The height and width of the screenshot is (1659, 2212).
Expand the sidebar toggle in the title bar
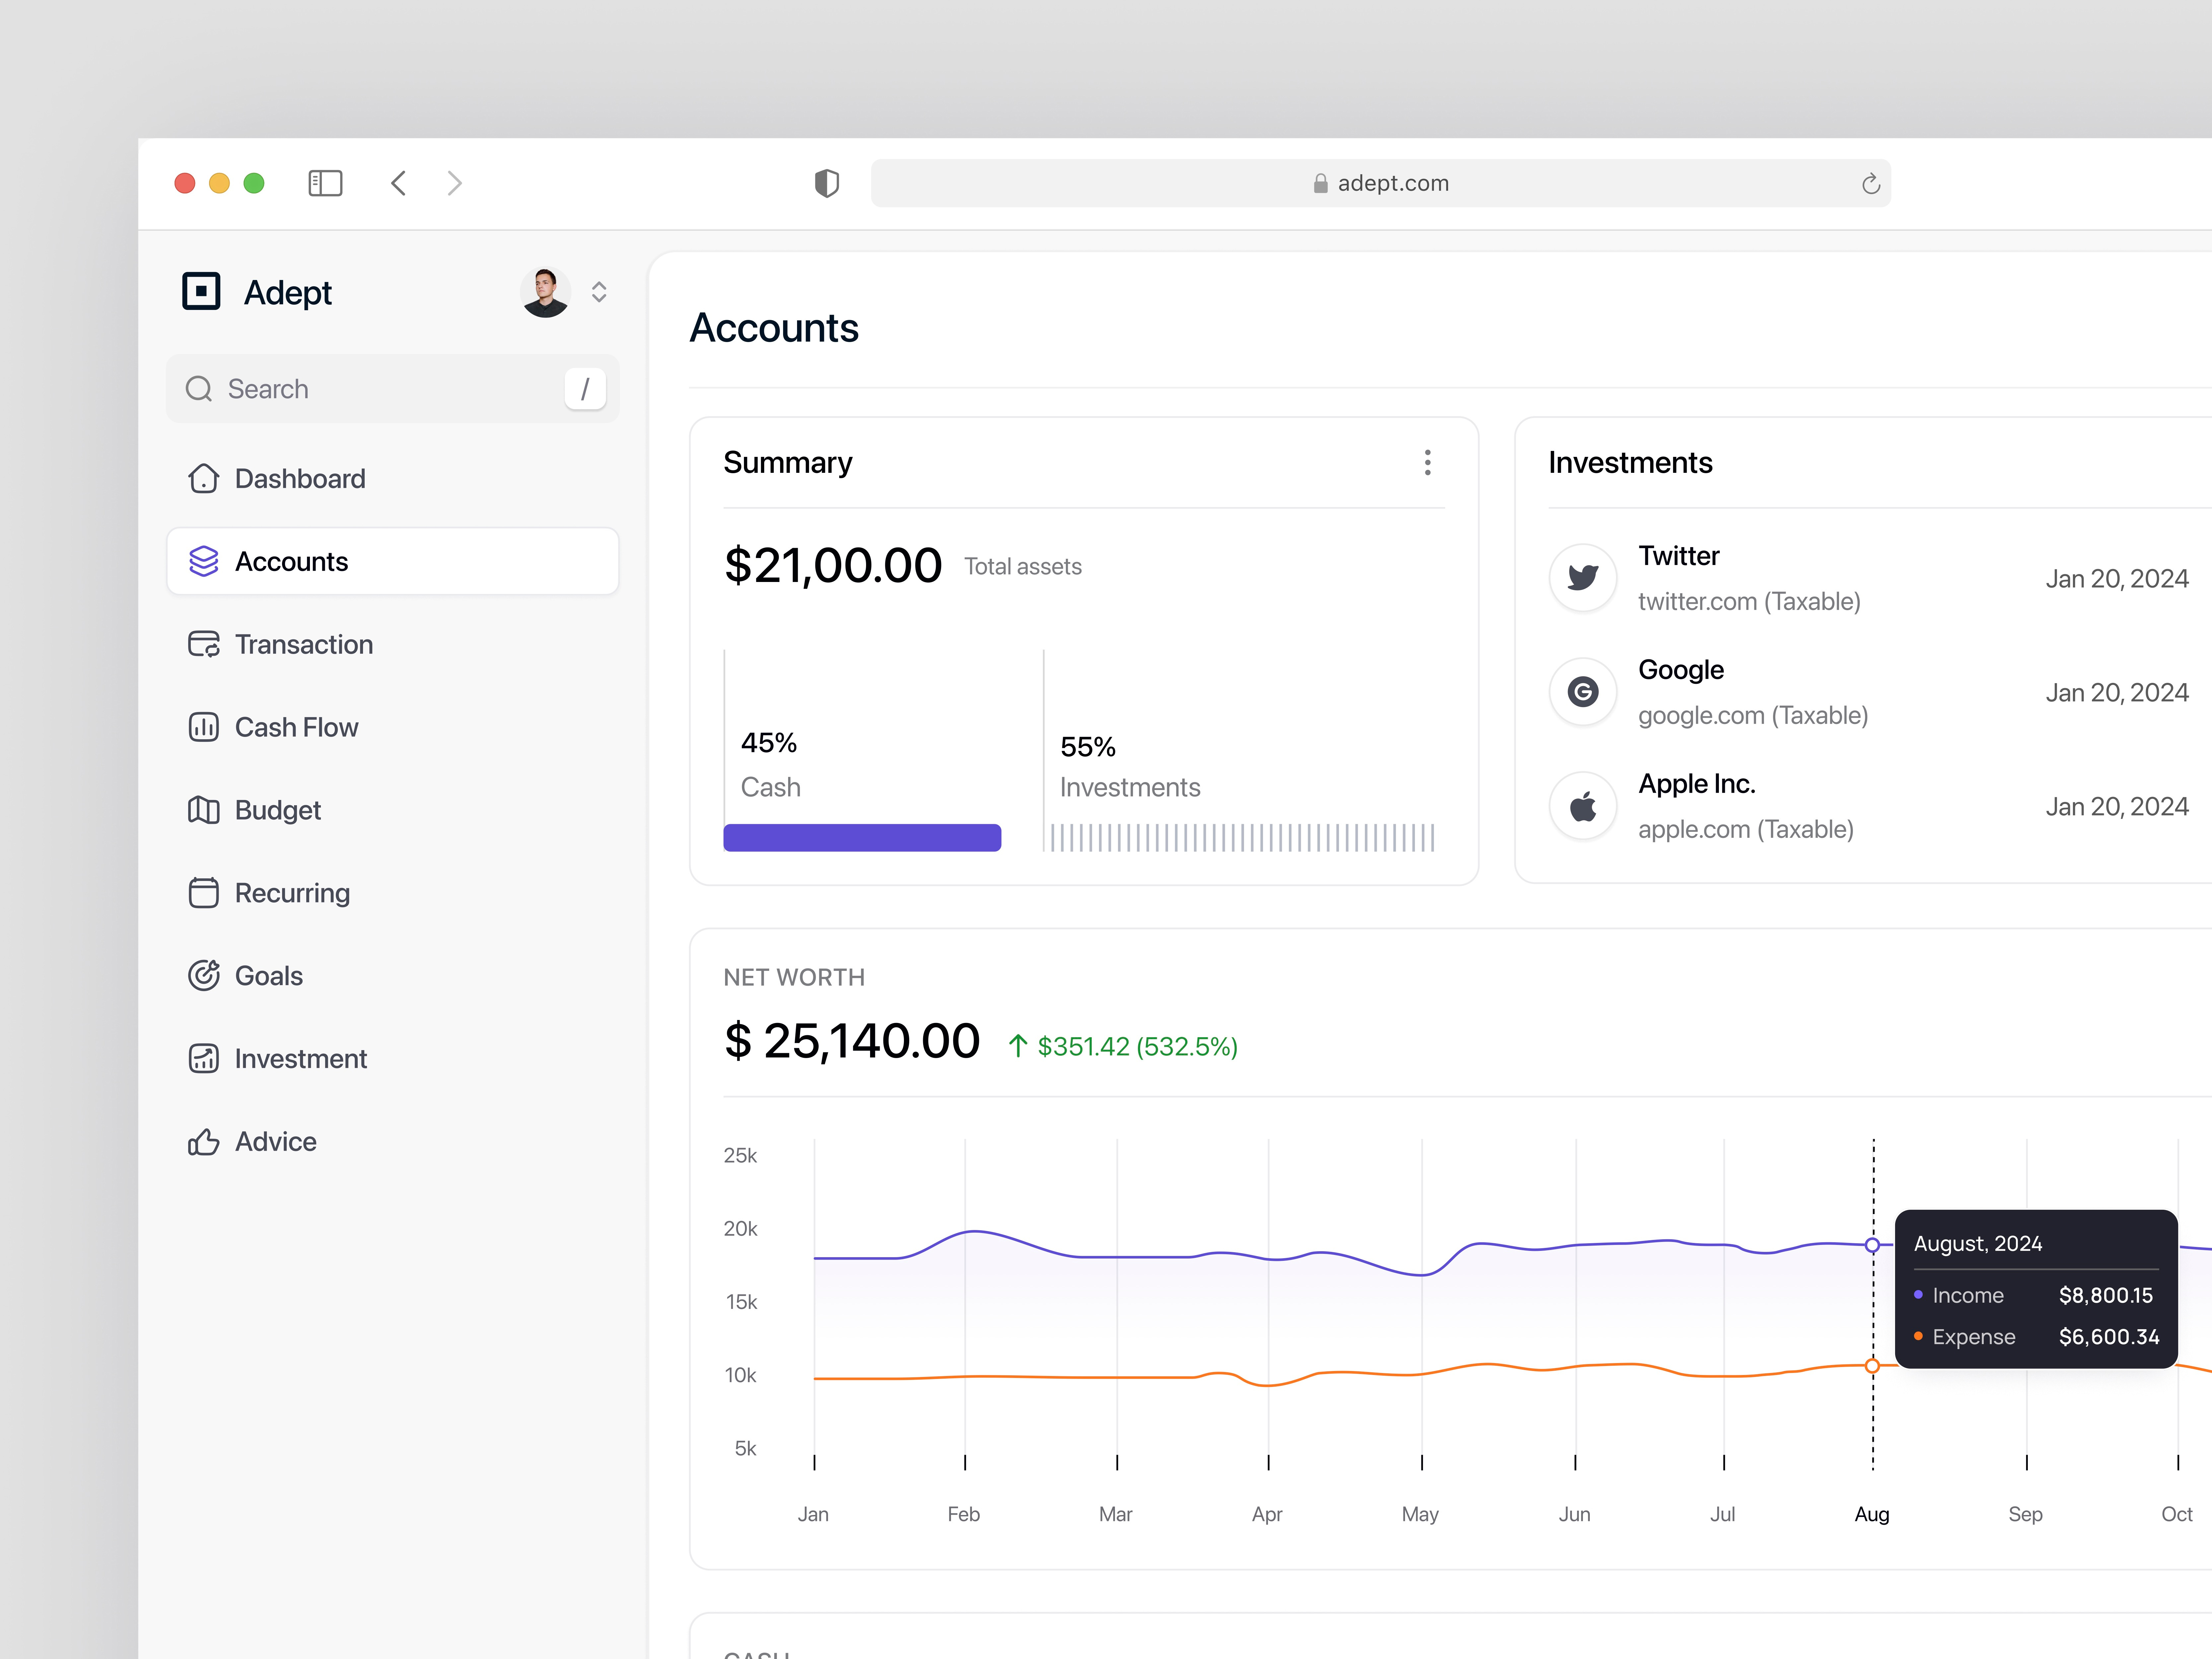click(x=325, y=183)
